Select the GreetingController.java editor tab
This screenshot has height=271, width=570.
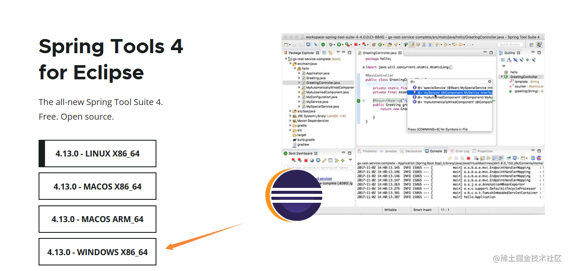pos(380,53)
